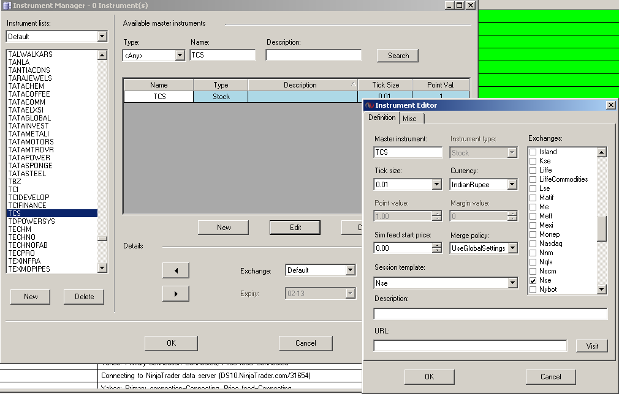Select TATAPOWER in the instrument list
This screenshot has width=619, height=394.
click(52, 158)
